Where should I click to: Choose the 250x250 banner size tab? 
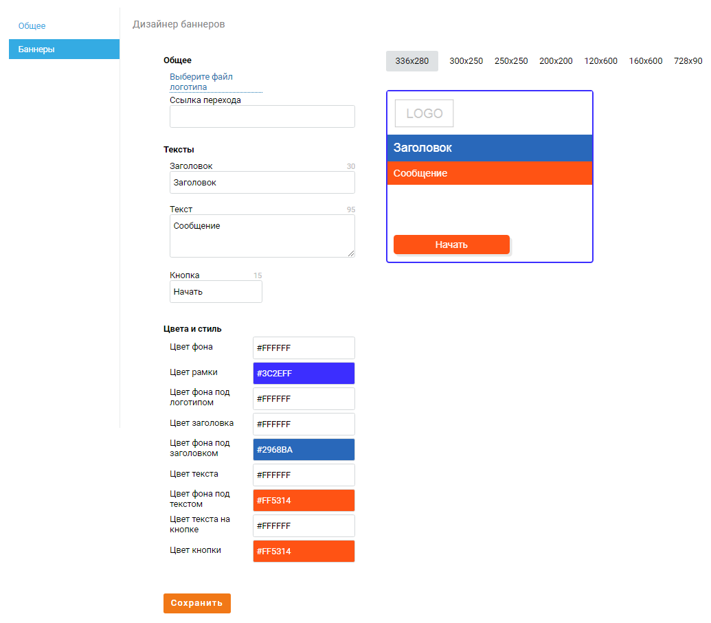point(510,60)
